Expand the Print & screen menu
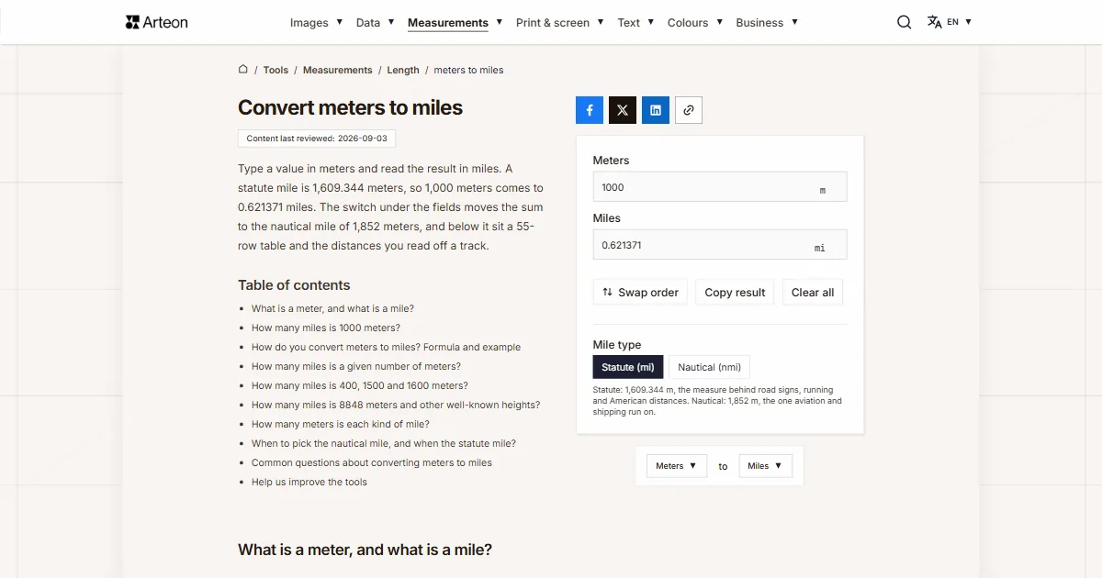 click(559, 22)
